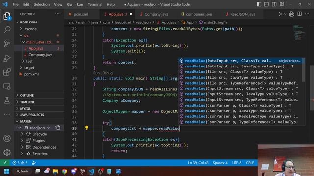Open the Terminal menu

point(95,4)
